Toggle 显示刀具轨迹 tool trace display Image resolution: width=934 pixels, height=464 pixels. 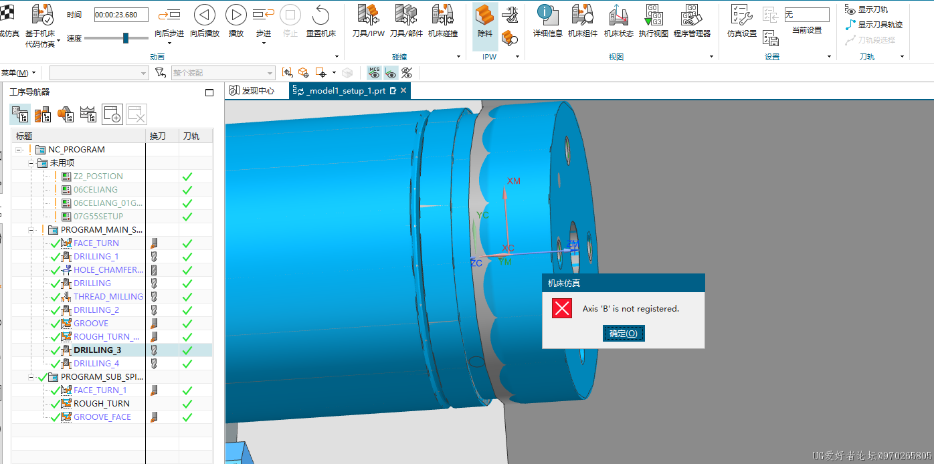coord(874,25)
